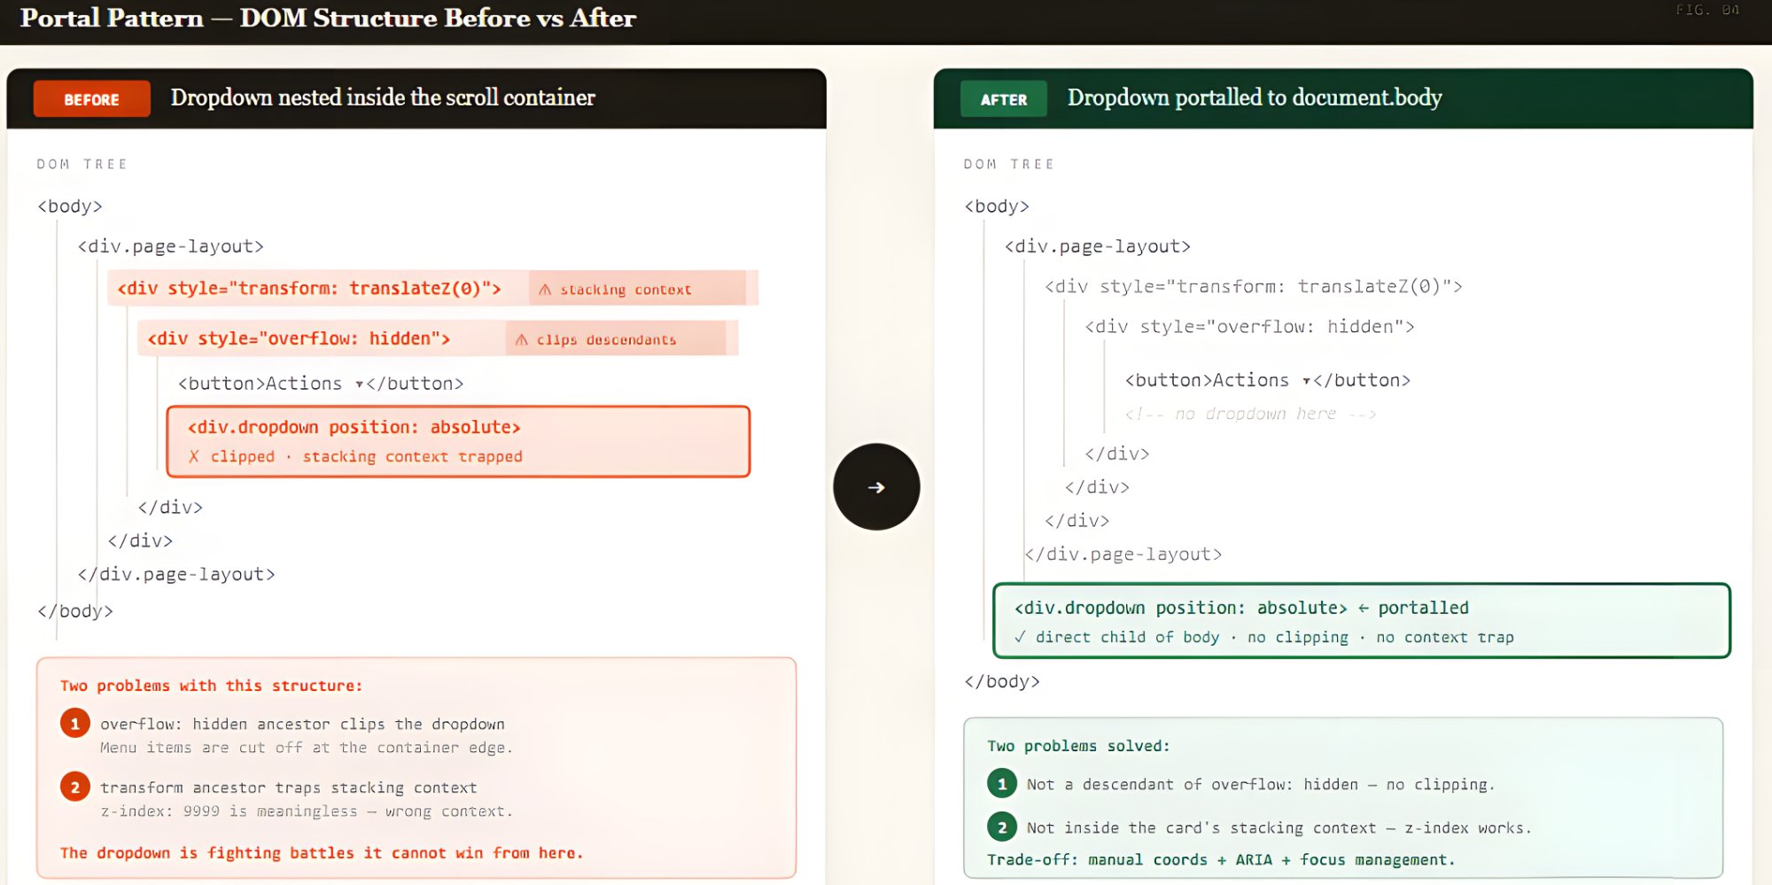Click the 'no dropdown here' comment line
This screenshot has width=1772, height=885.
coord(1250,414)
